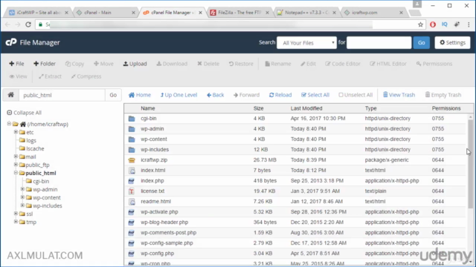Image resolution: width=476 pixels, height=267 pixels.
Task: Click the Delete toolbar button
Action: tap(208, 64)
